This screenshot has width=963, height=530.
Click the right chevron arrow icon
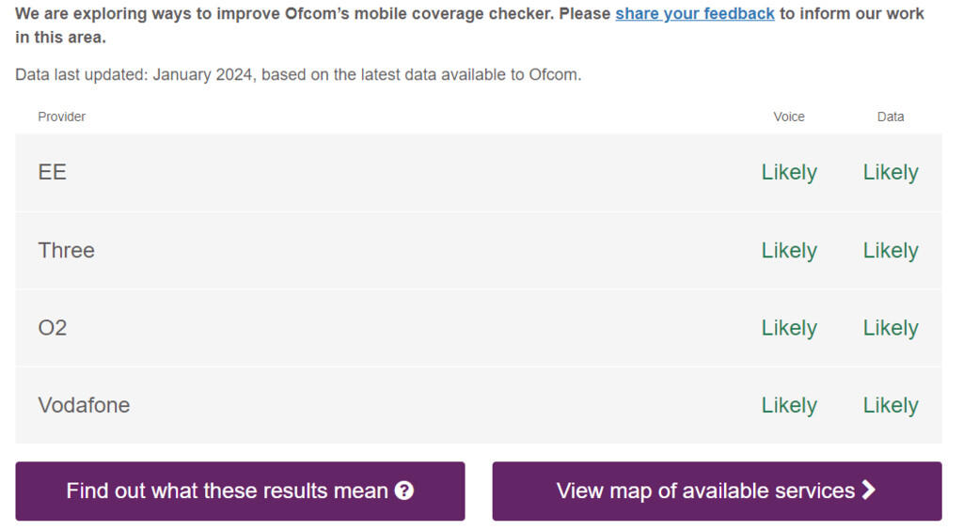(868, 490)
